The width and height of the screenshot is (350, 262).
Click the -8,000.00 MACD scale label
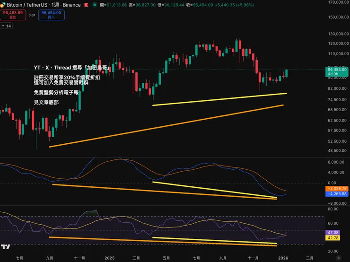pos(337,203)
